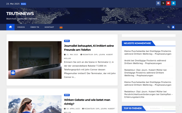The width and height of the screenshot is (182, 113).
Task: Open the VIDEOS menu item
Action: tap(21, 27)
